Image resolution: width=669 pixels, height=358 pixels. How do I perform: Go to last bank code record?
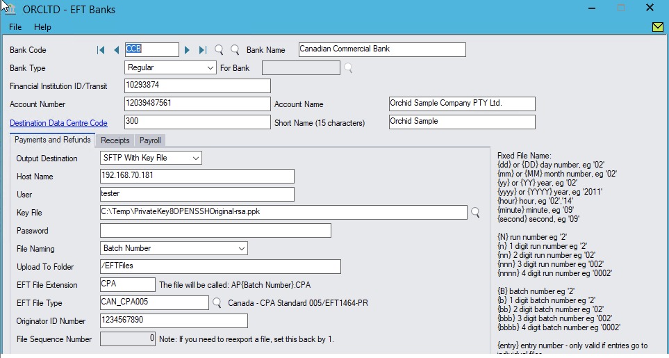(x=203, y=50)
